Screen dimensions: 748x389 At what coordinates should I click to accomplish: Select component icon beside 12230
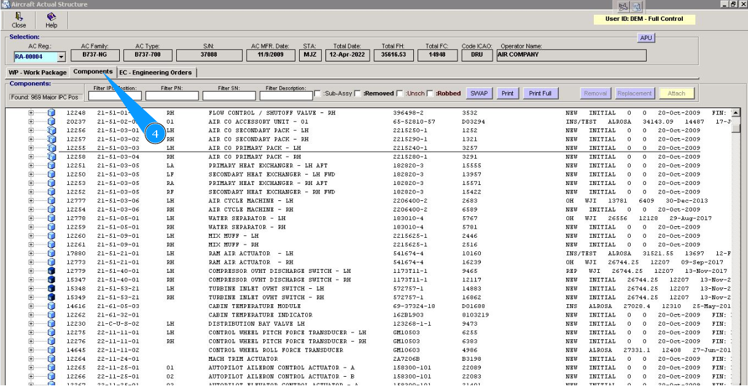coord(52,323)
